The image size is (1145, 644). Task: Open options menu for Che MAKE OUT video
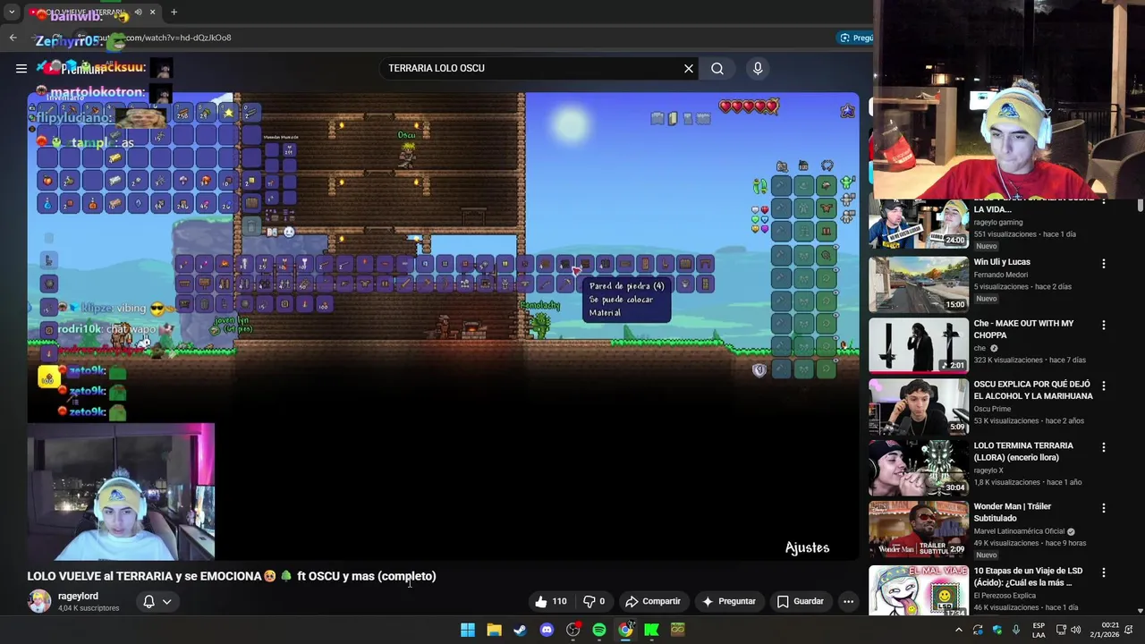tap(1103, 325)
